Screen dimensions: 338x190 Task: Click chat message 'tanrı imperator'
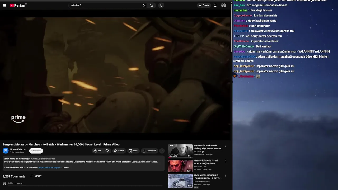(260, 26)
